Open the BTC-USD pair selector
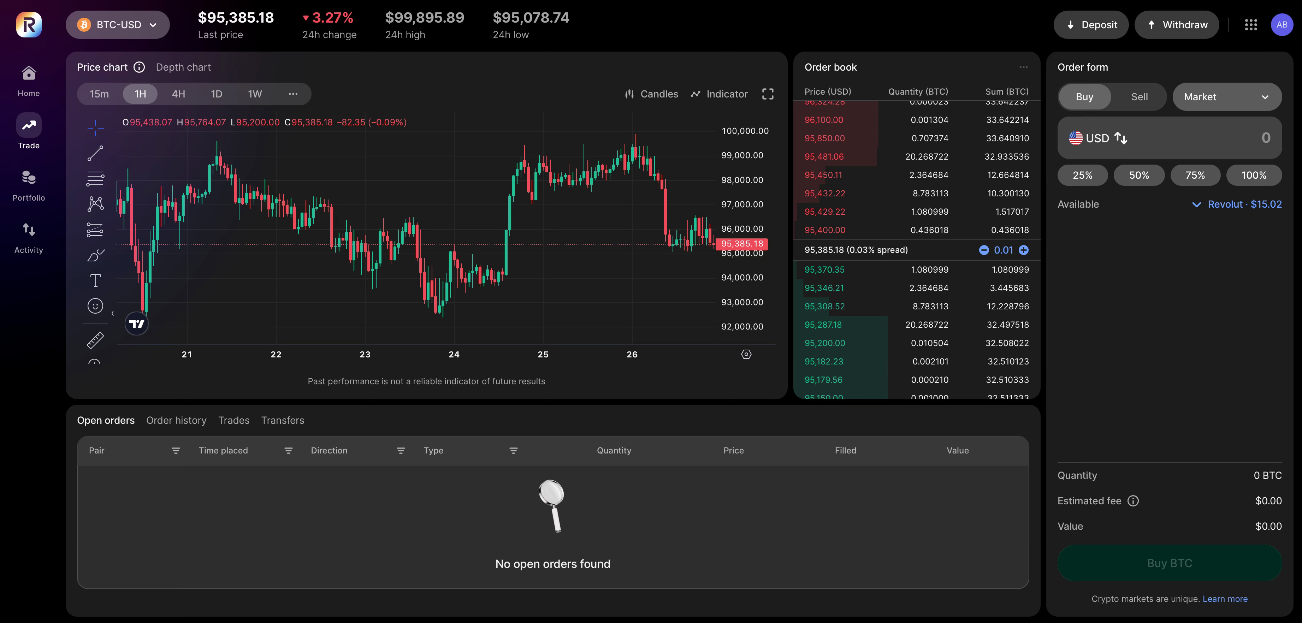This screenshot has width=1302, height=623. coord(118,25)
